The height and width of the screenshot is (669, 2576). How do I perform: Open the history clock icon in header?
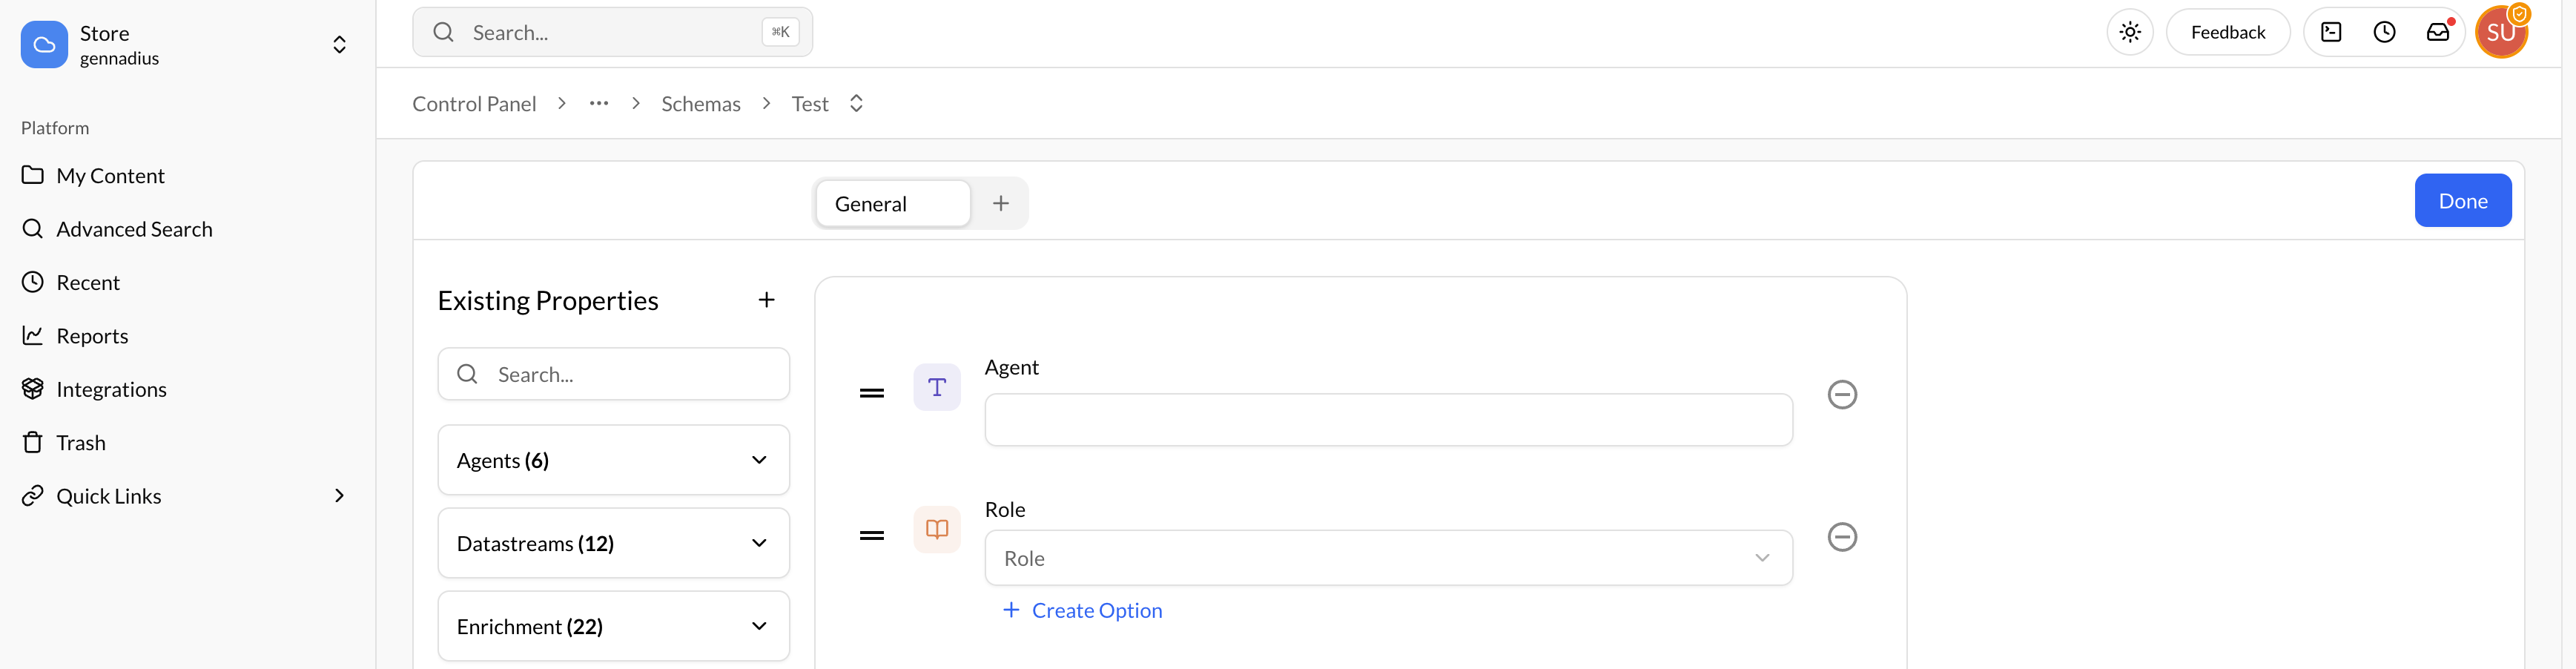click(x=2384, y=32)
